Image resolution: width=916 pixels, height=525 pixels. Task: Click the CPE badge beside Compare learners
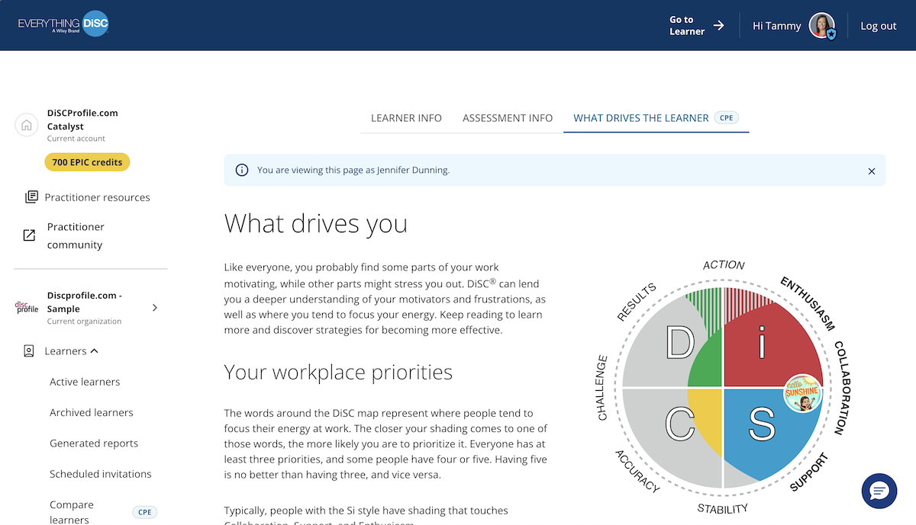click(145, 512)
